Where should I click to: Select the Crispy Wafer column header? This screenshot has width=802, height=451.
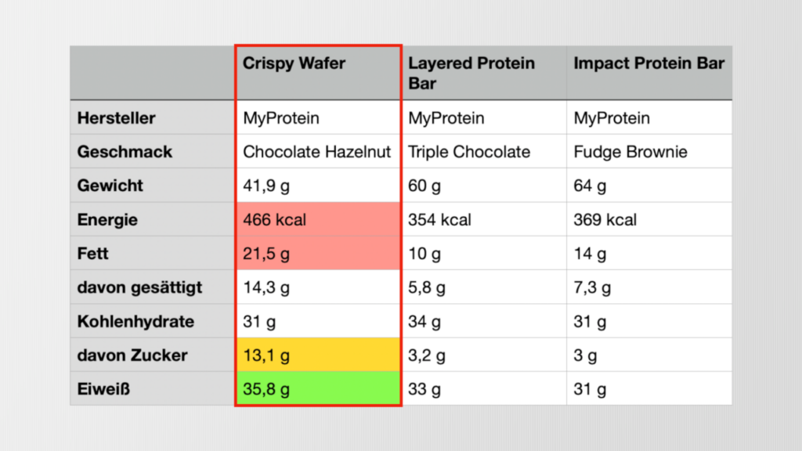318,73
